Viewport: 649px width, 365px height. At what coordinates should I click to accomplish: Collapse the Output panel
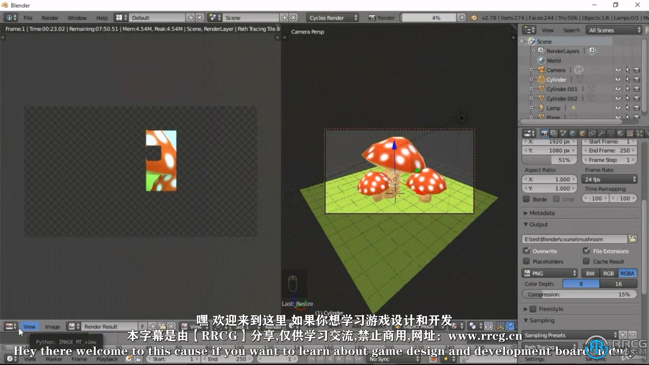pyautogui.click(x=526, y=224)
